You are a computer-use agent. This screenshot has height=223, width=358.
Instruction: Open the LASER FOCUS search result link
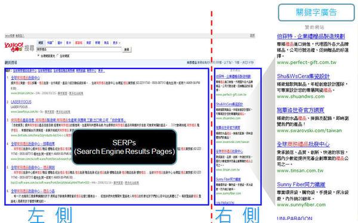[21, 102]
